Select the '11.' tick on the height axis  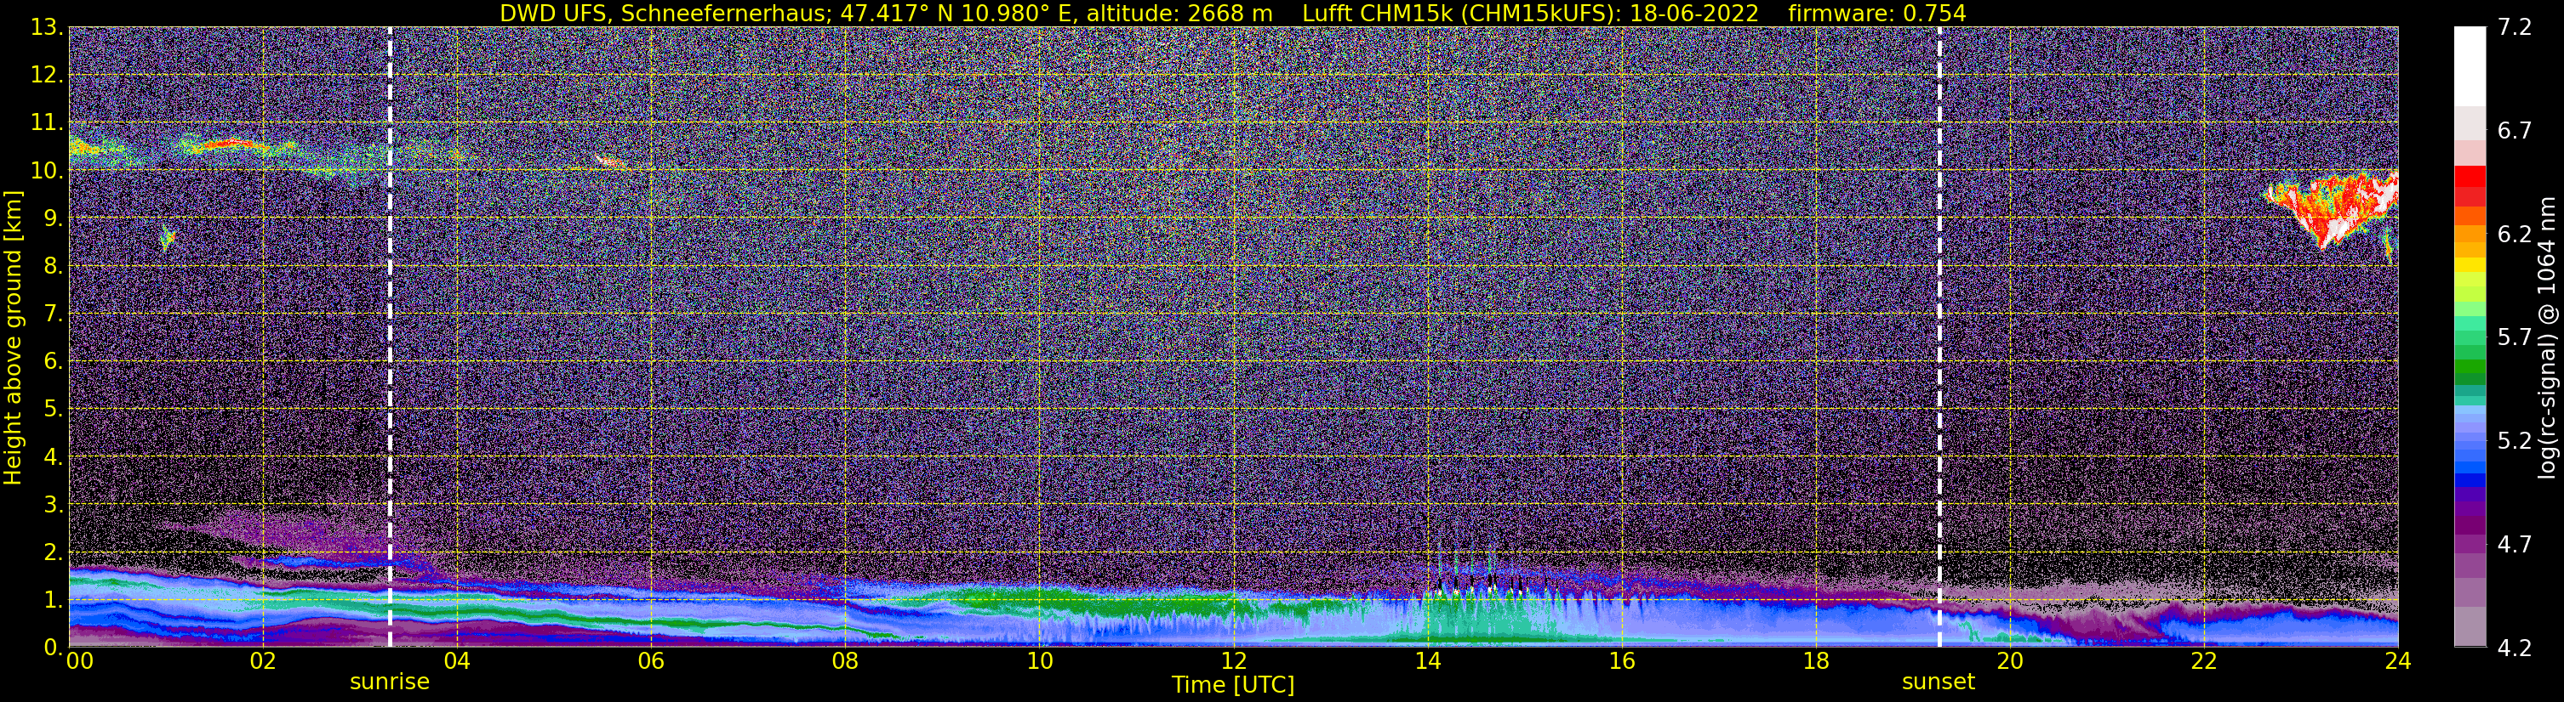click(x=47, y=123)
